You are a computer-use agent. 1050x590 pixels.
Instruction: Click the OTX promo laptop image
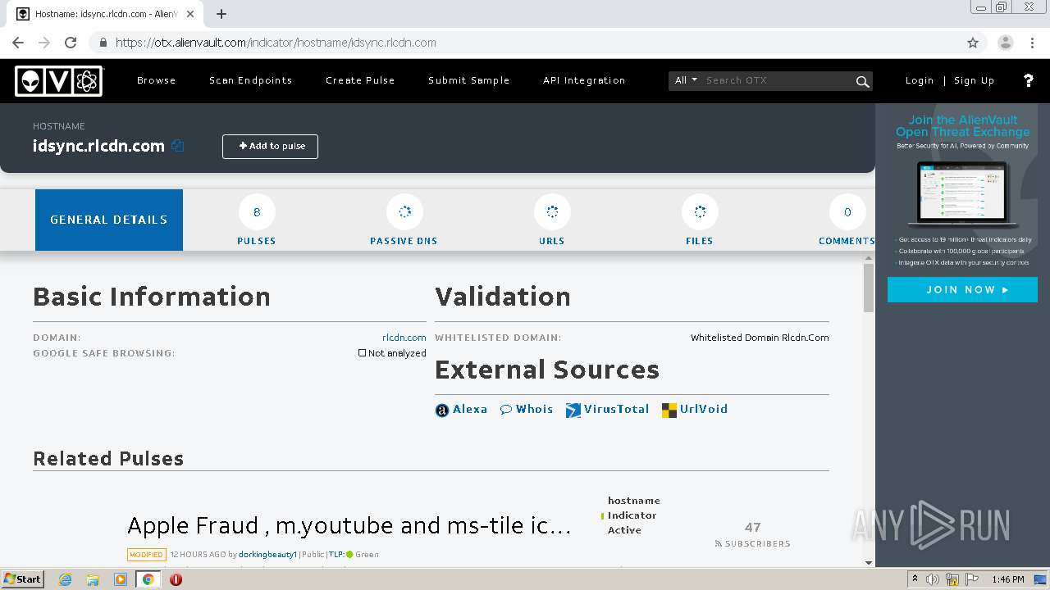pos(962,195)
